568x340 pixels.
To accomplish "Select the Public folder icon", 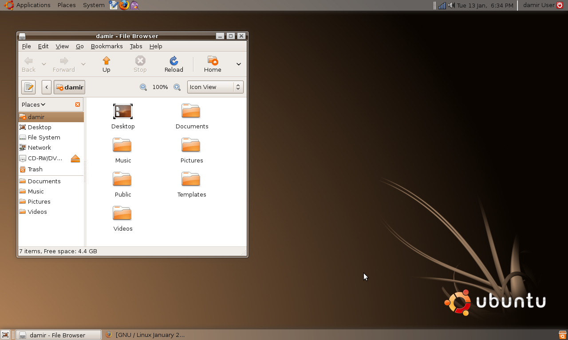I will (x=122, y=179).
